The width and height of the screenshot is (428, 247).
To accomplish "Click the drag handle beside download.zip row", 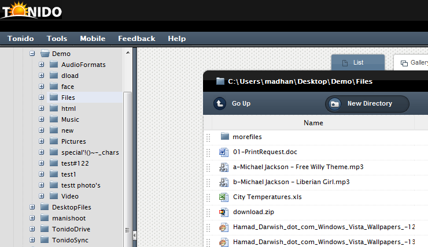I will click(208, 213).
